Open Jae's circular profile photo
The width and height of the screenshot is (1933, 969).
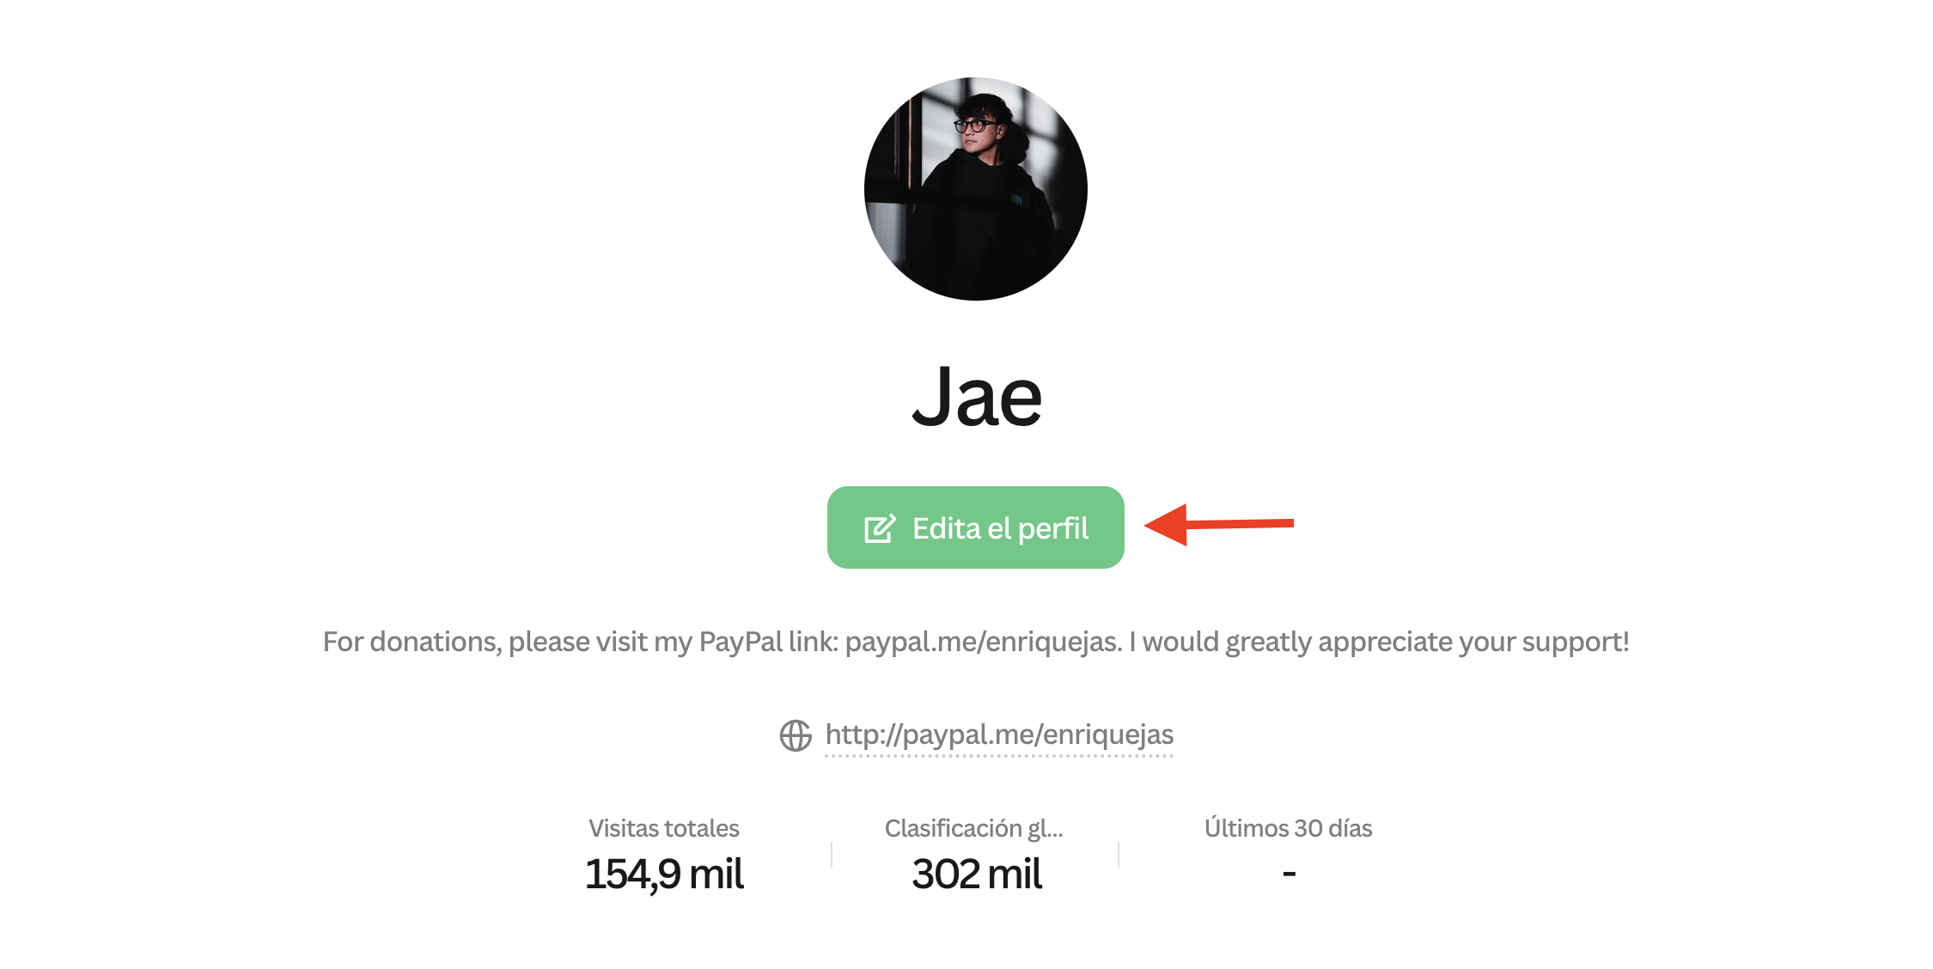click(976, 189)
